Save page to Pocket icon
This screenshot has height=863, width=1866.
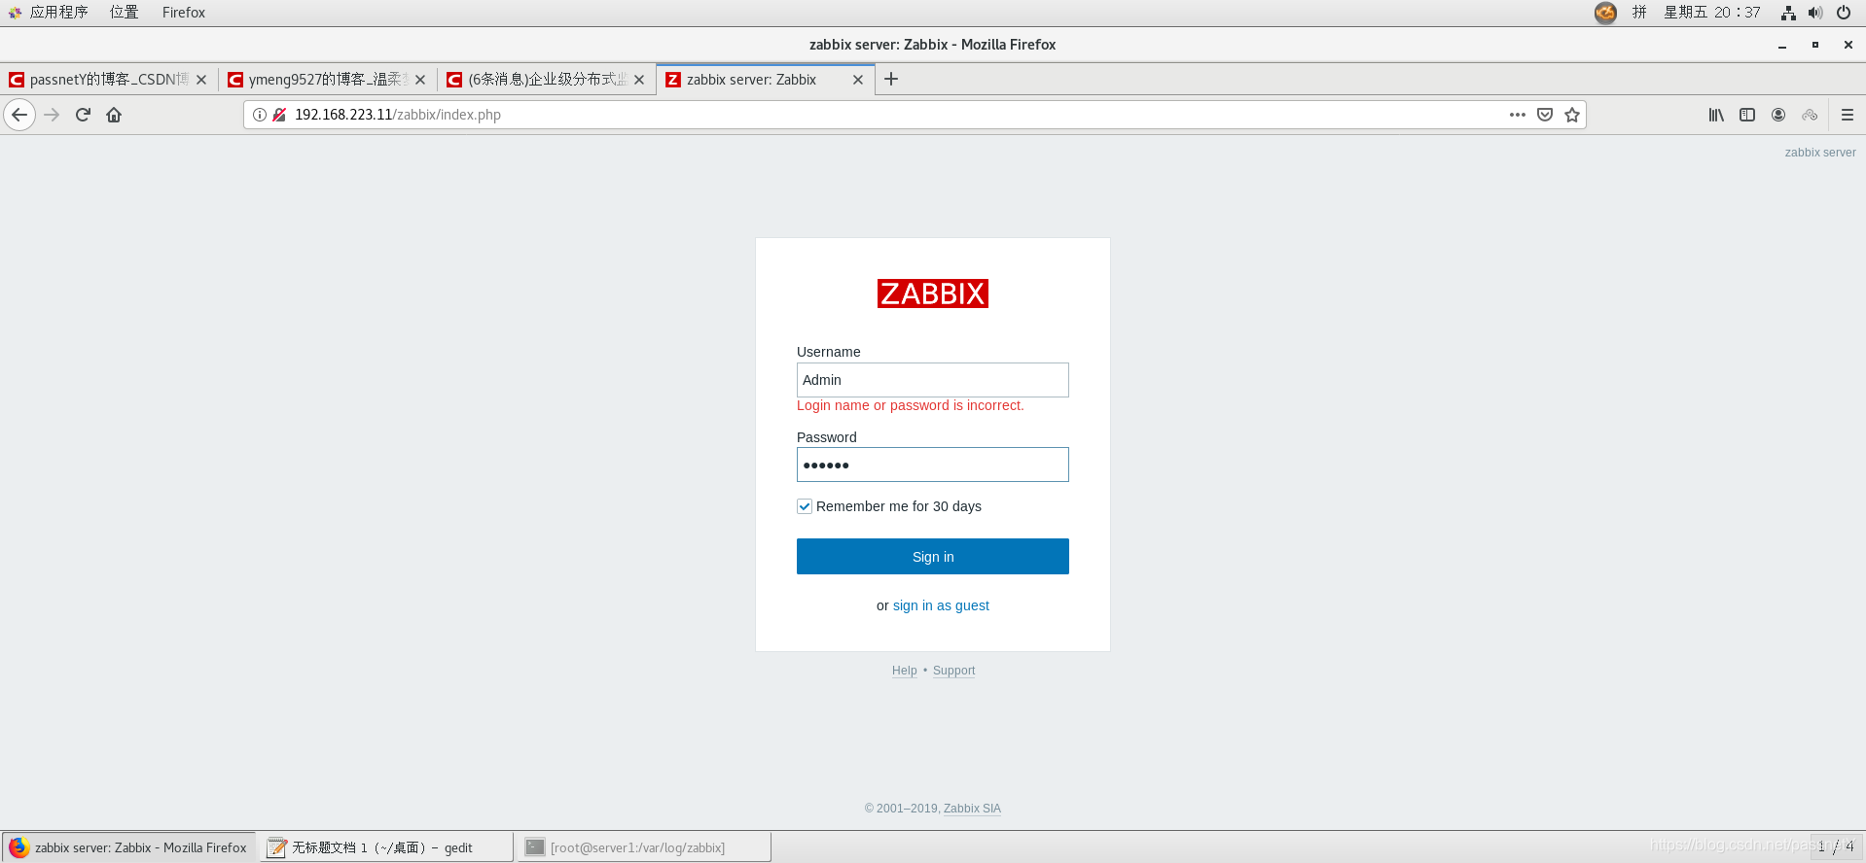tap(1544, 115)
